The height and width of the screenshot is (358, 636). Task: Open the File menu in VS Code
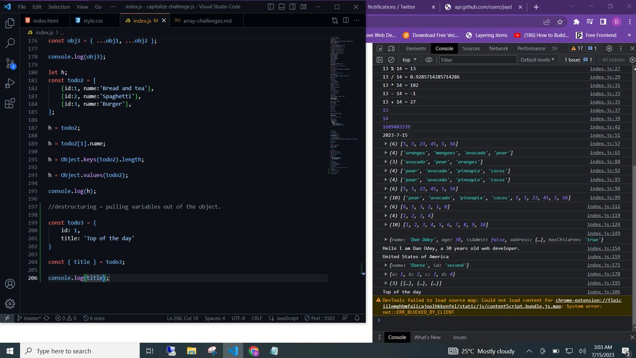[22, 7]
